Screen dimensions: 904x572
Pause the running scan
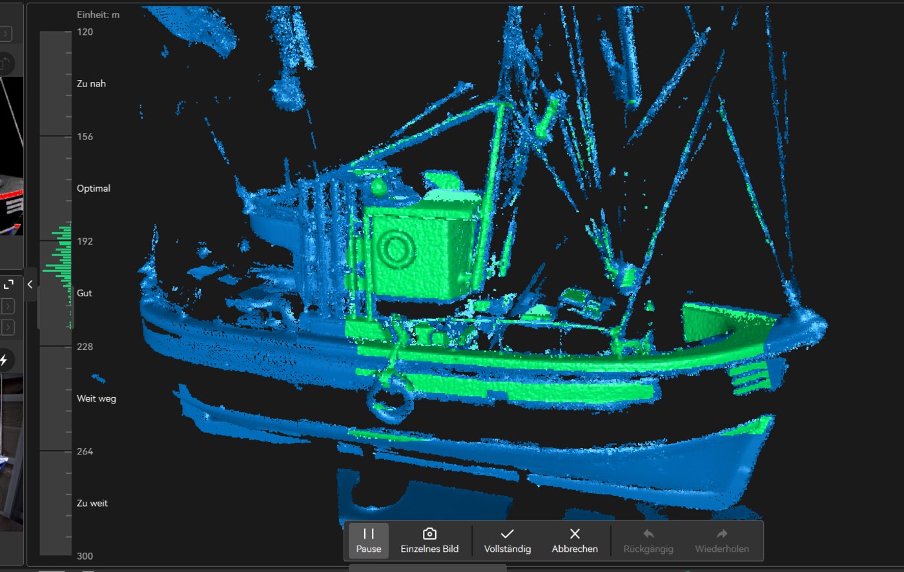pyautogui.click(x=369, y=540)
